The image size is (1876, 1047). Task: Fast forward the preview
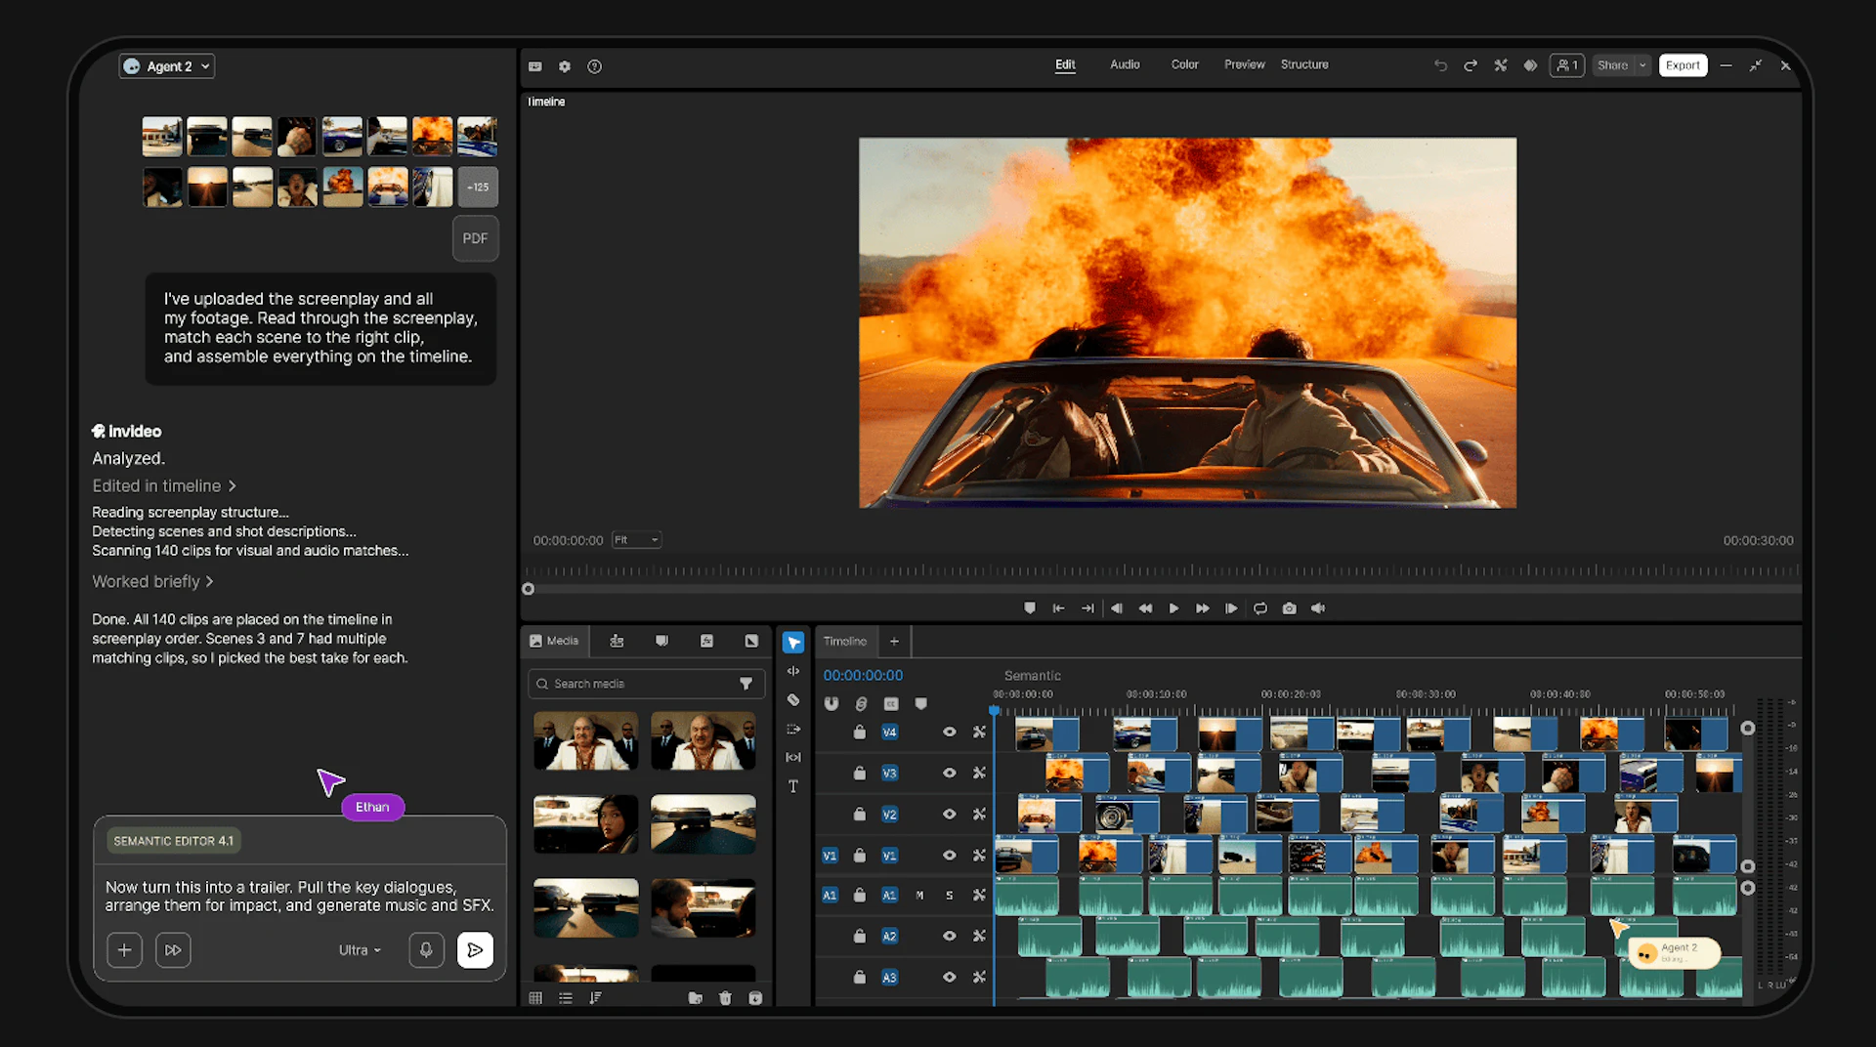1203,607
